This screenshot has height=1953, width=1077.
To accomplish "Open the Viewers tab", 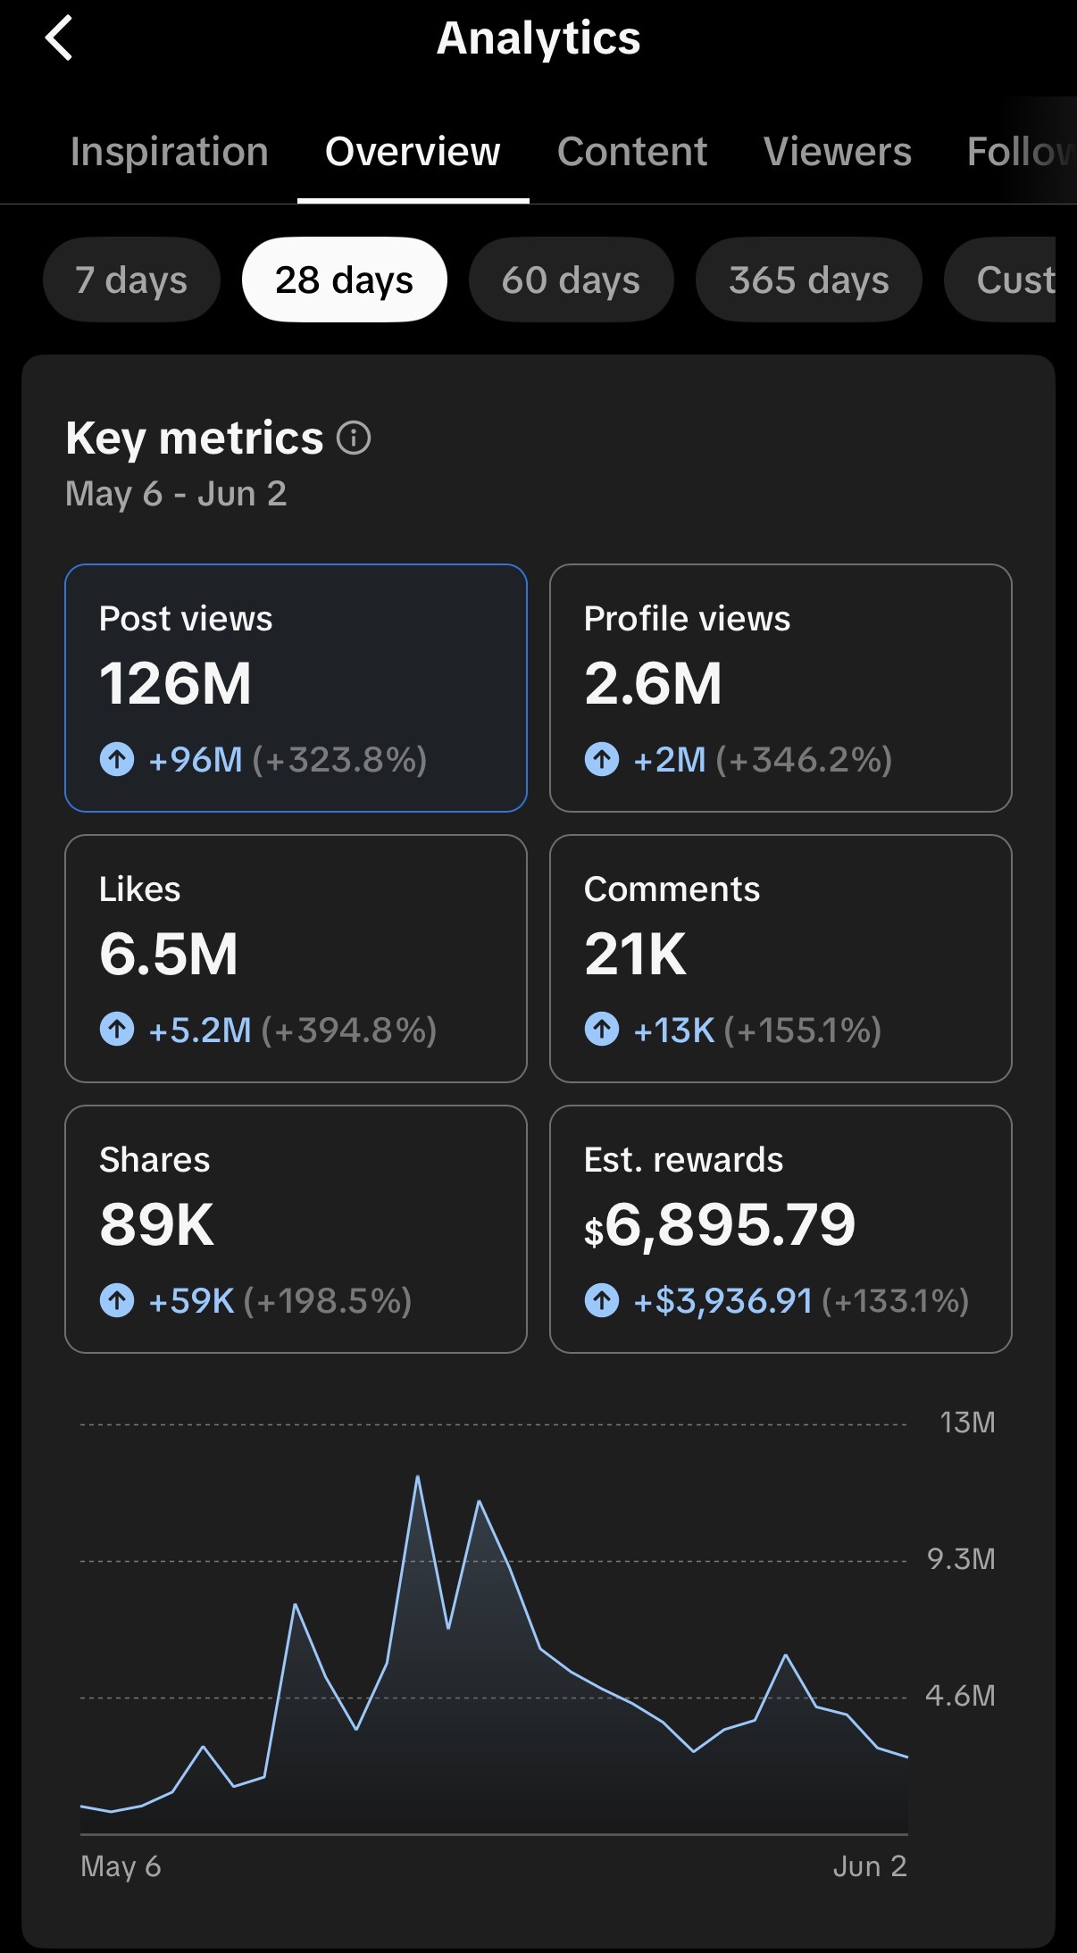I will 838,152.
